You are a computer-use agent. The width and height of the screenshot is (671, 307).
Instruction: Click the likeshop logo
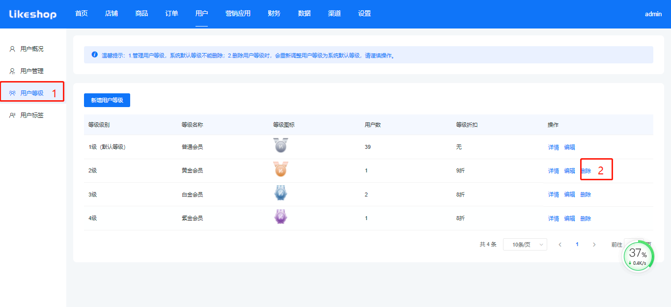[x=32, y=14]
